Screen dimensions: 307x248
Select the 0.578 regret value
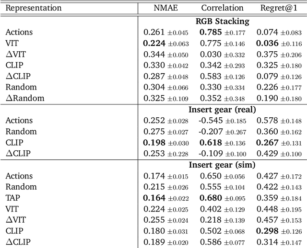pos(267,120)
